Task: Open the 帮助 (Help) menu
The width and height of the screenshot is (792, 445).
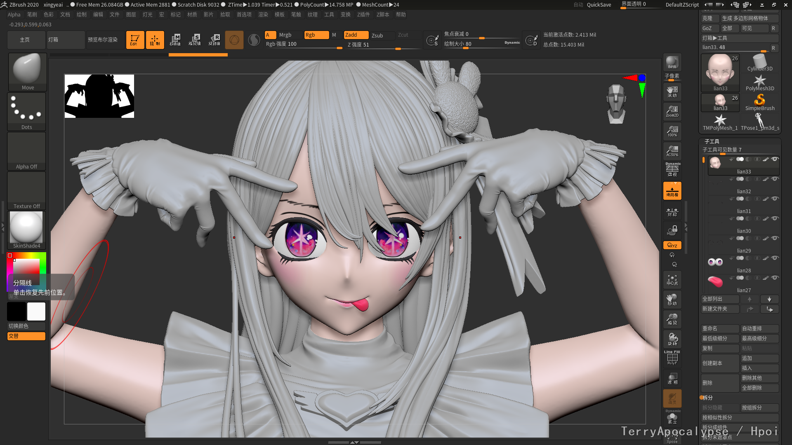Action: coord(401,14)
